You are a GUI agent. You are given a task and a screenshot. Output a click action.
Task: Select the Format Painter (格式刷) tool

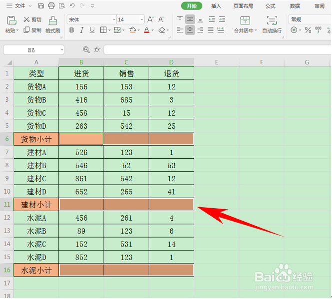pyautogui.click(x=53, y=24)
